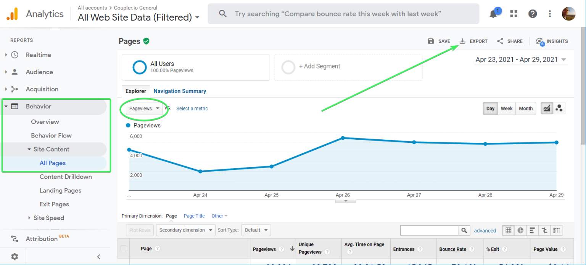This screenshot has width=586, height=265.
Task: Open the Attribution section in the sidebar
Action: pyautogui.click(x=41, y=239)
